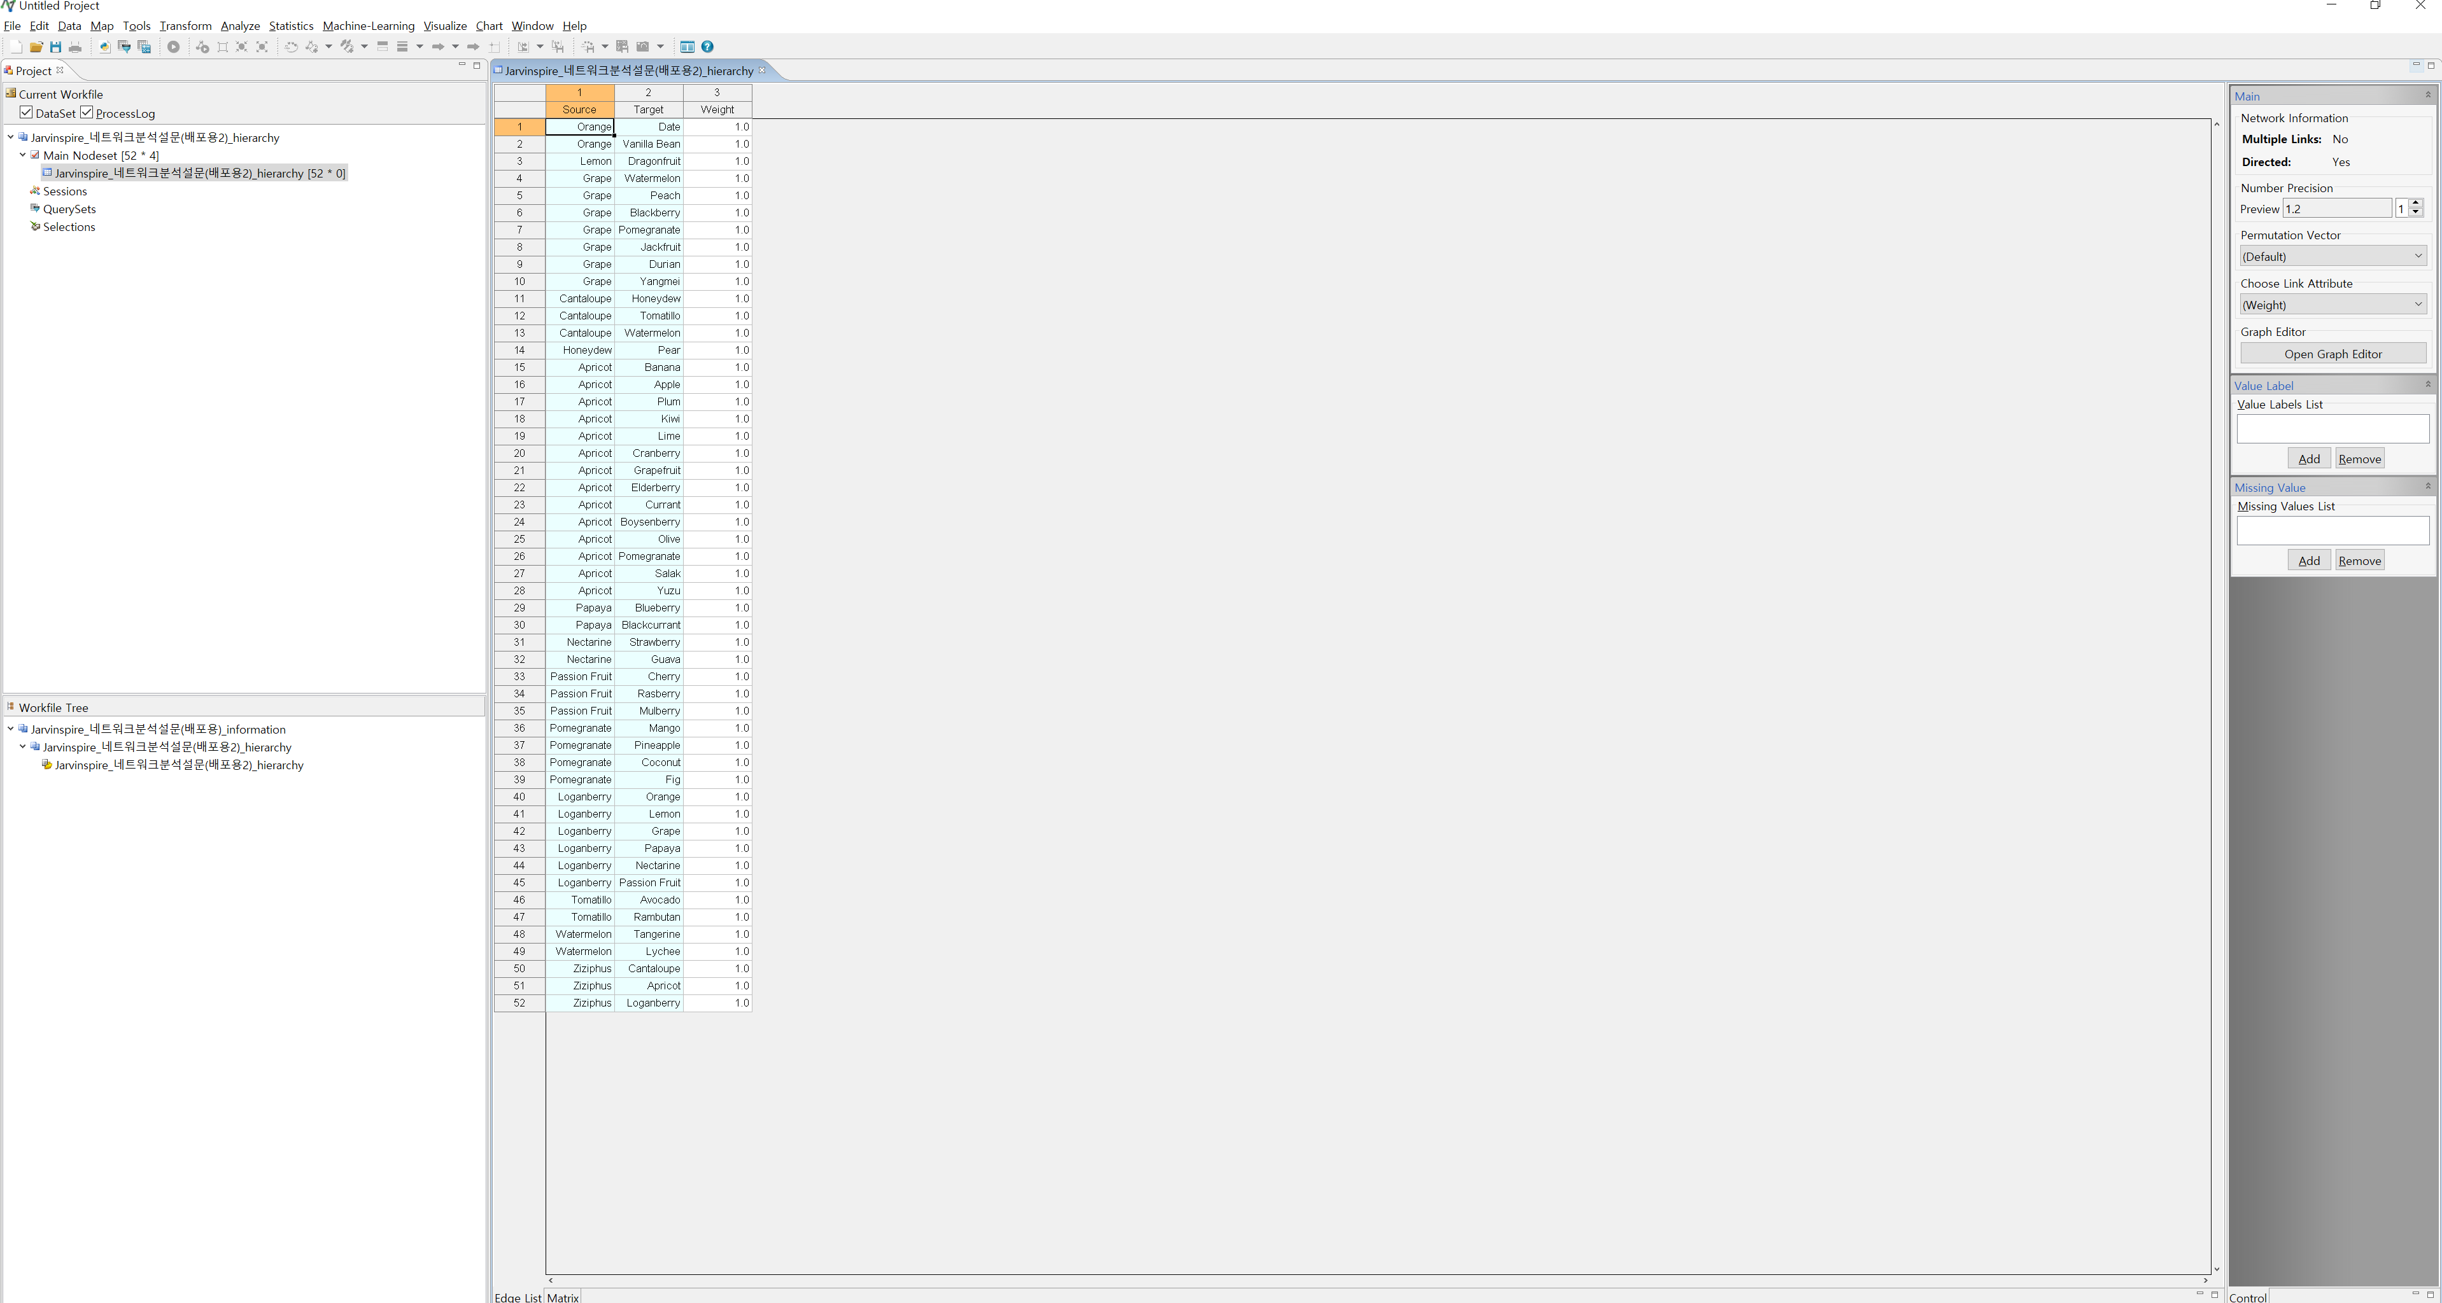Click Add under Value Labels List
This screenshot has height=1303, width=2442.
point(2308,459)
